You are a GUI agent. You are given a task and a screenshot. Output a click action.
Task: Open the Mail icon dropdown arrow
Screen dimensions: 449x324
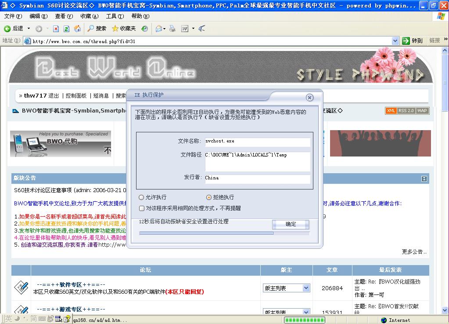[164, 29]
